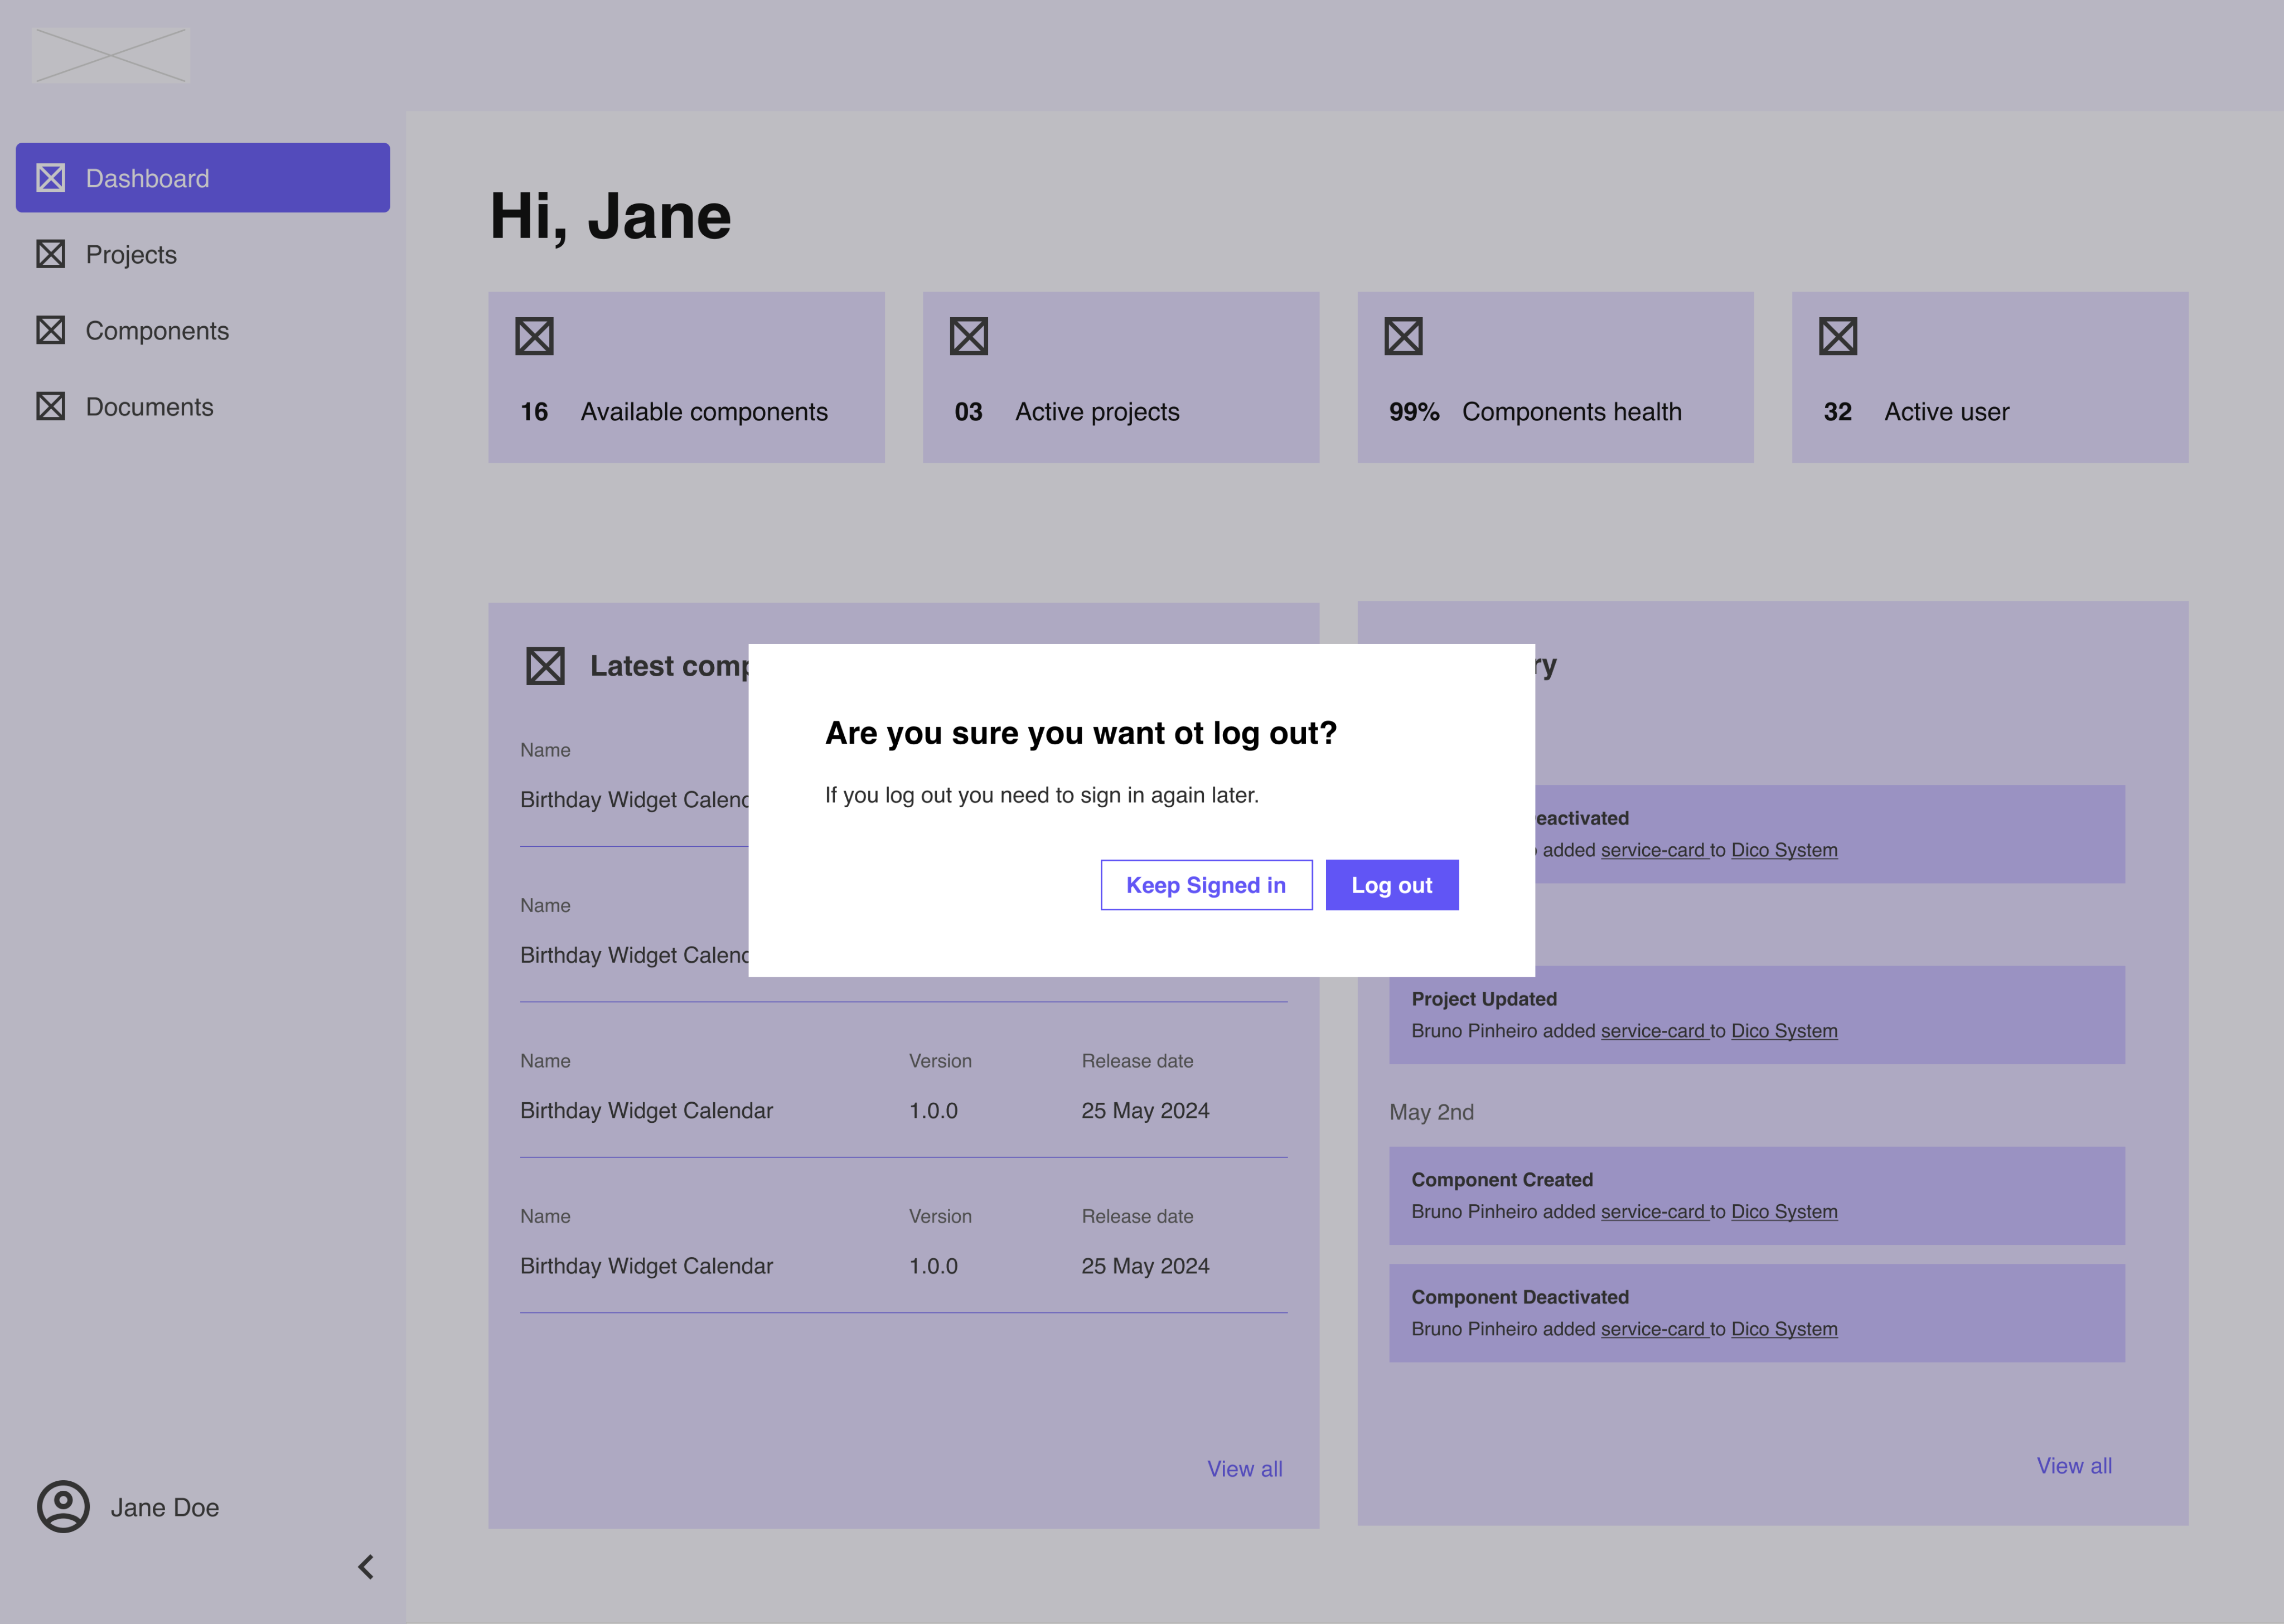
Task: Click the logo placeholder at top left
Action: pyautogui.click(x=111, y=56)
